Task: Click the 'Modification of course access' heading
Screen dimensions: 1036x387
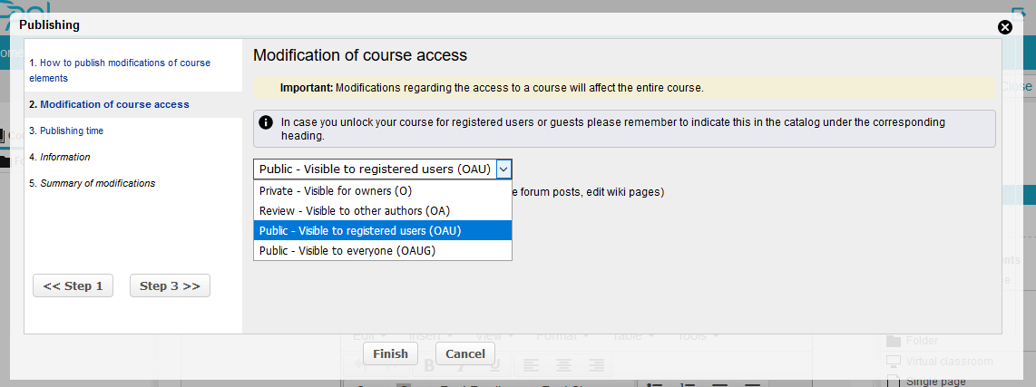Action: (x=360, y=55)
